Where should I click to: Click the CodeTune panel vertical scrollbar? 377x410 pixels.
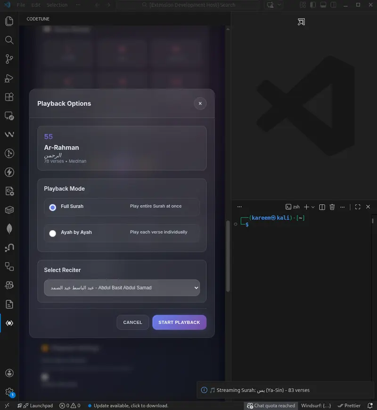pos(228,256)
